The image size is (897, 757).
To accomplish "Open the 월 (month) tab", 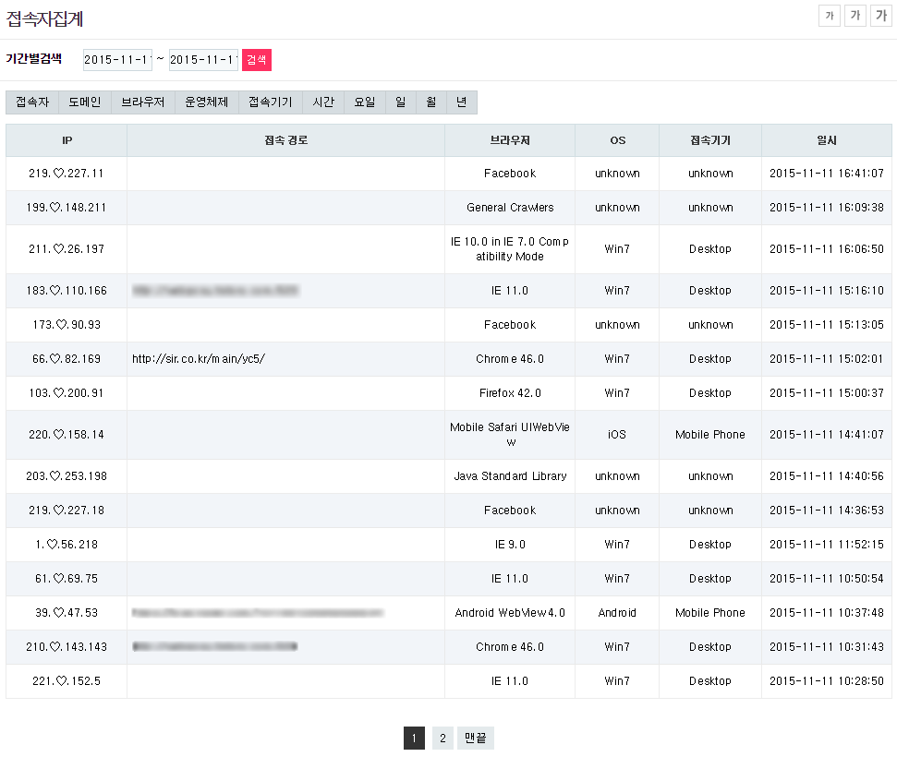I will click(x=430, y=102).
